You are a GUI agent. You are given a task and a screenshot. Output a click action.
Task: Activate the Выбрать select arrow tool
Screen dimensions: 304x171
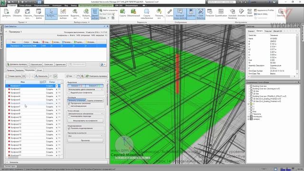[x=51, y=14]
